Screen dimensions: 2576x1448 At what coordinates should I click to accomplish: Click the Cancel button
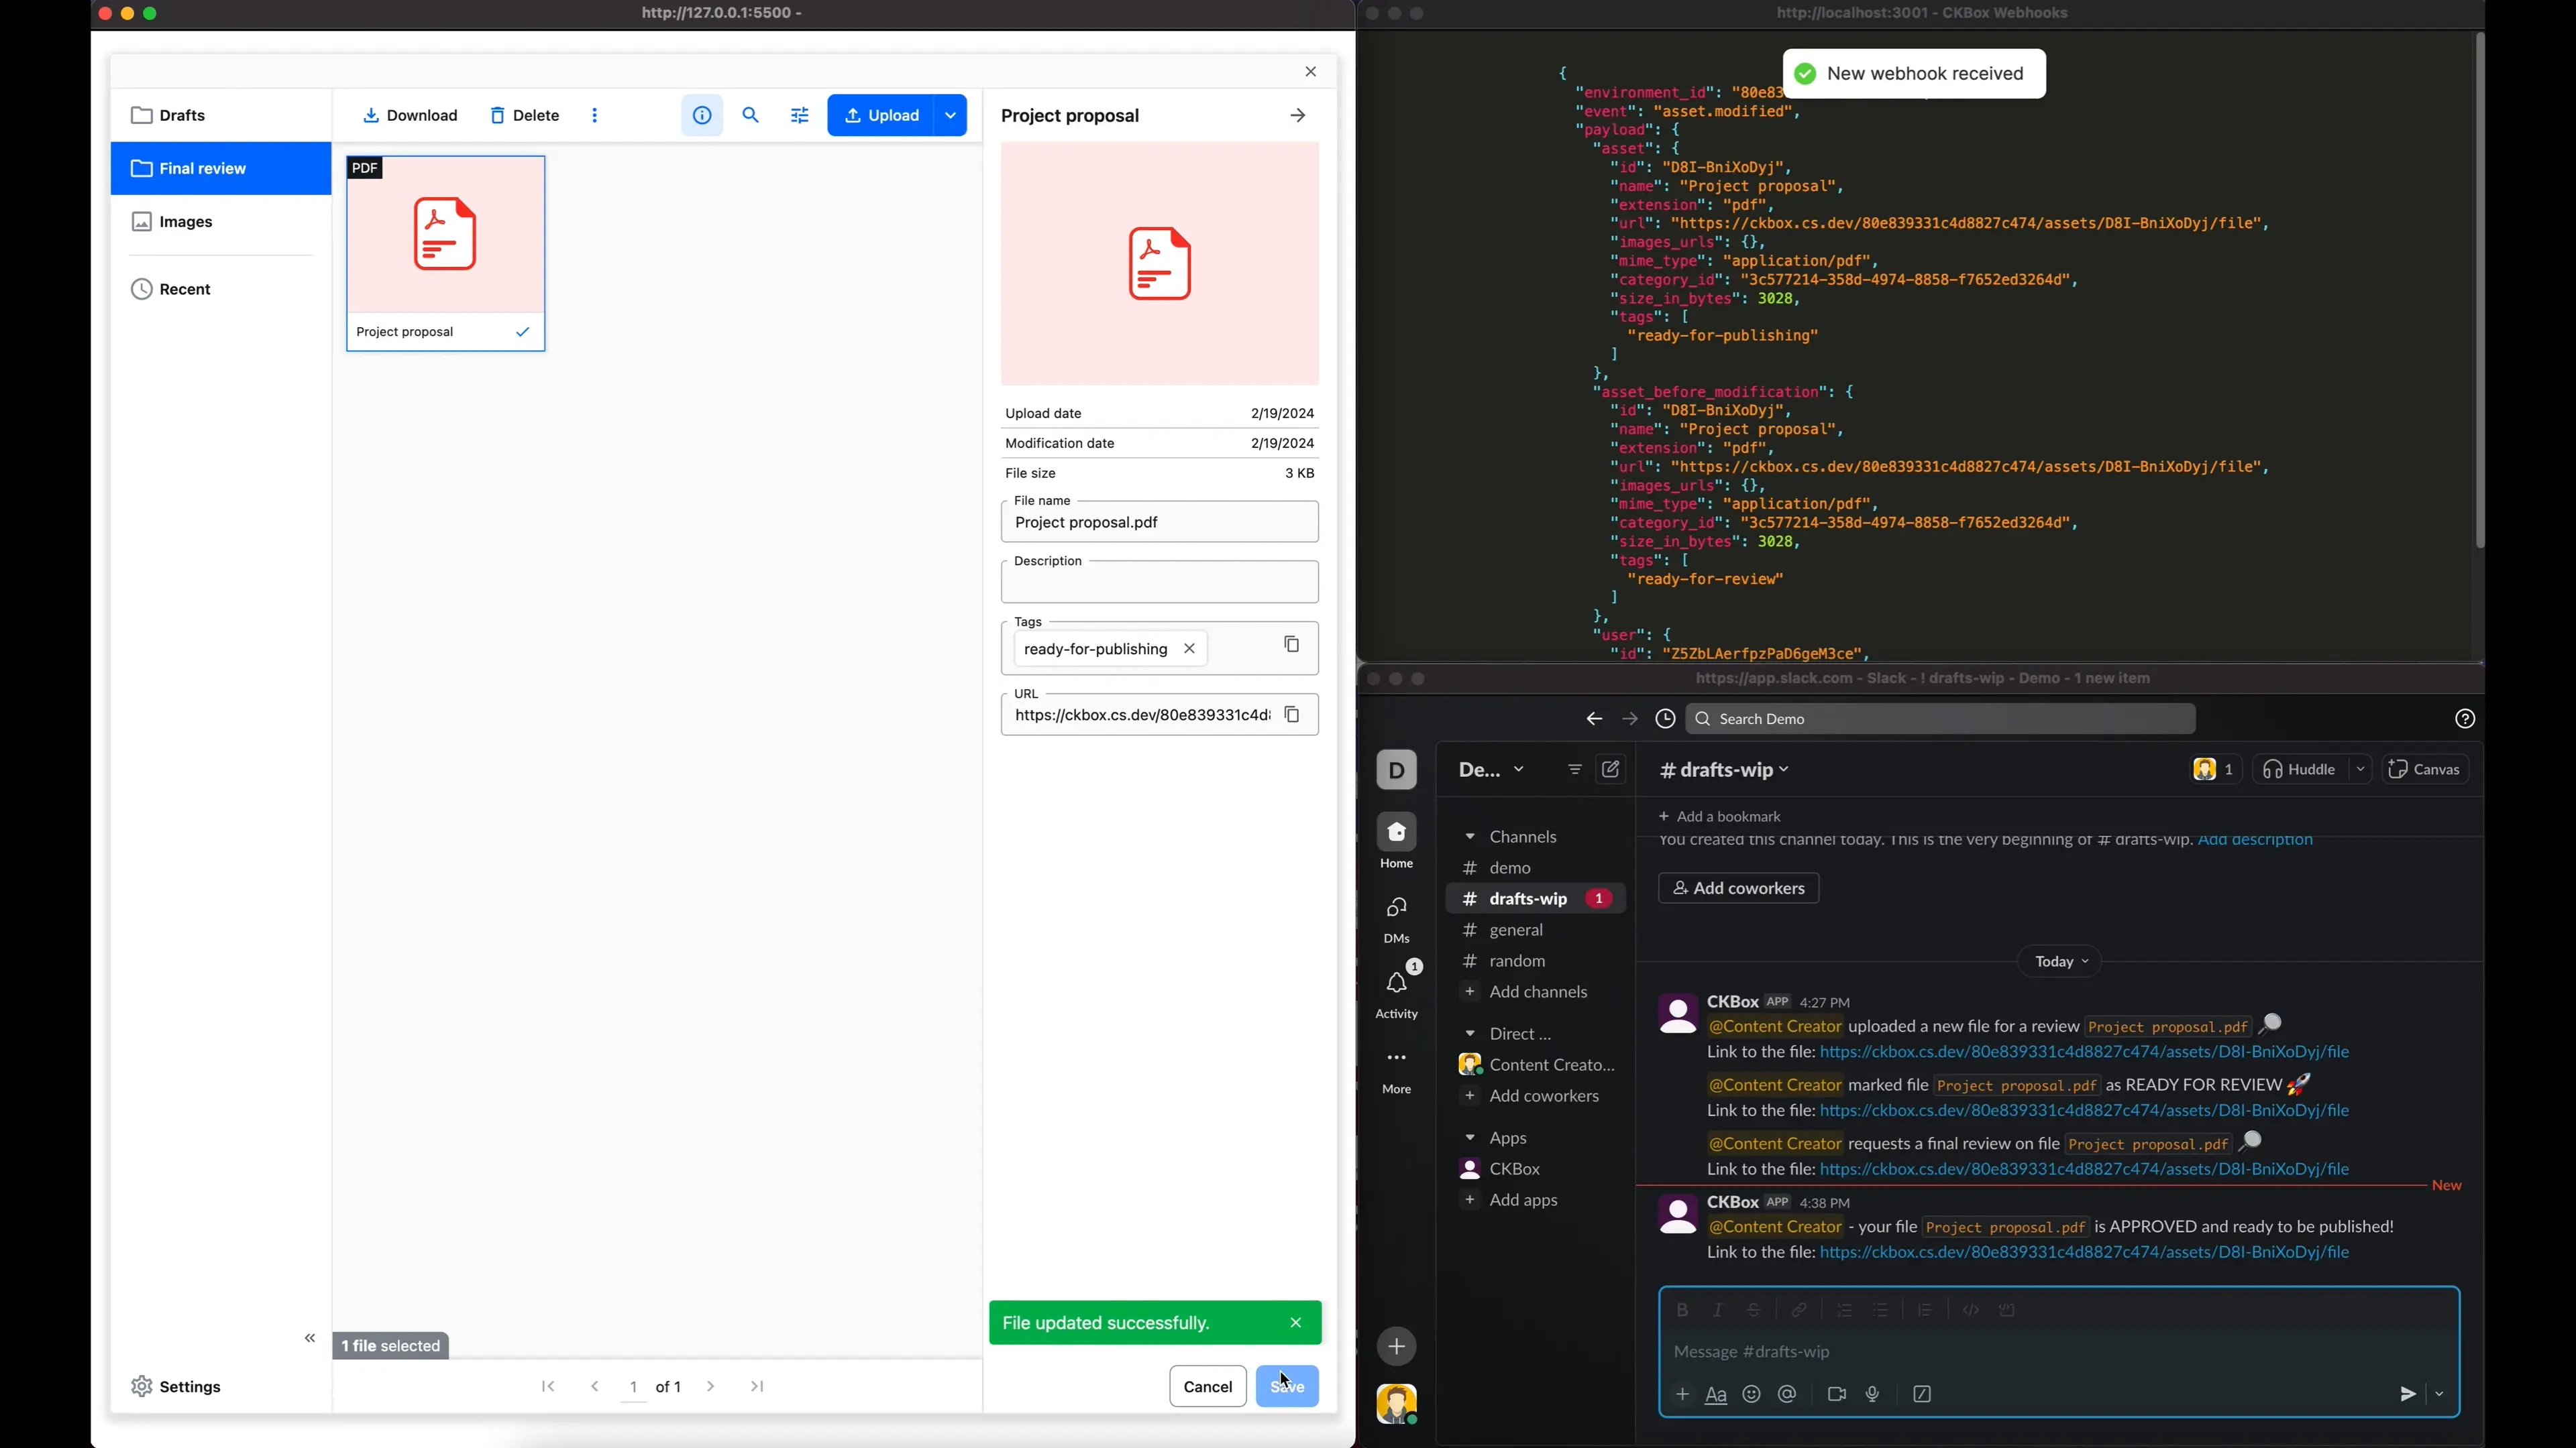click(1207, 1387)
